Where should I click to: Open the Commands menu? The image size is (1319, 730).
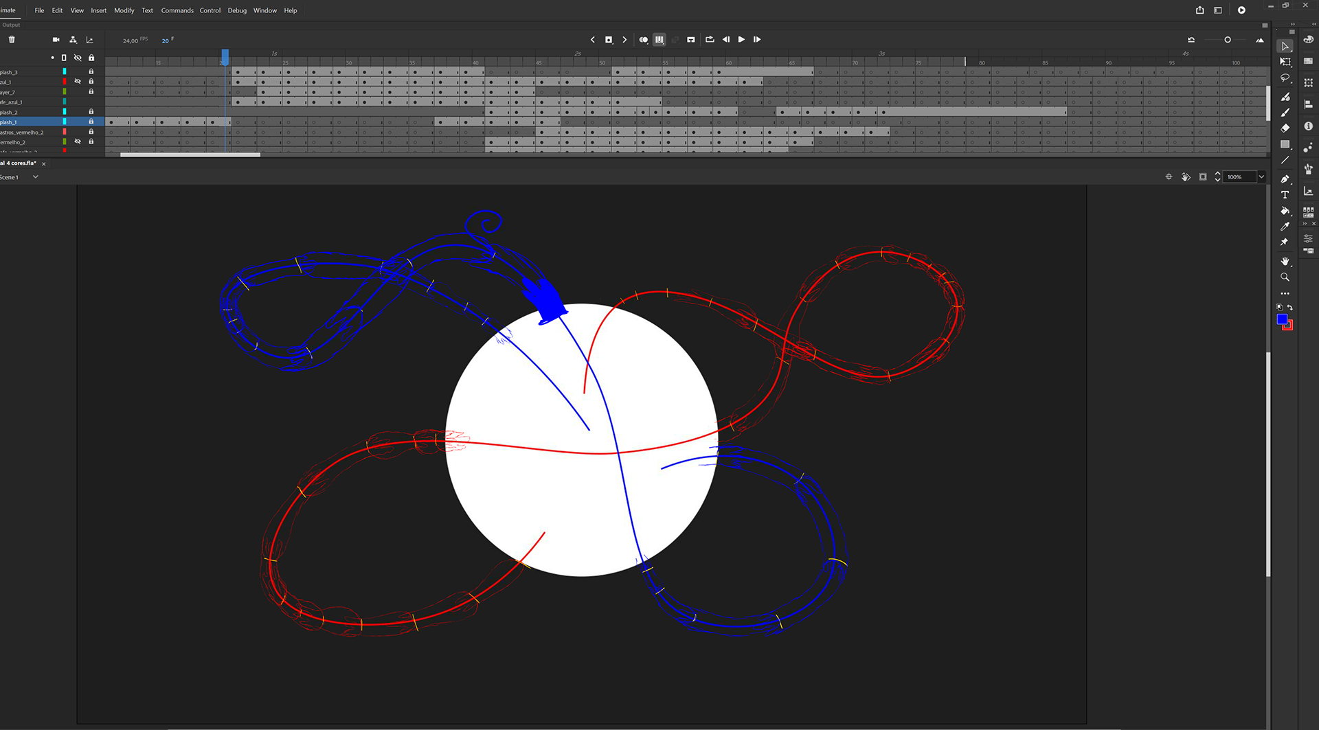pos(177,10)
